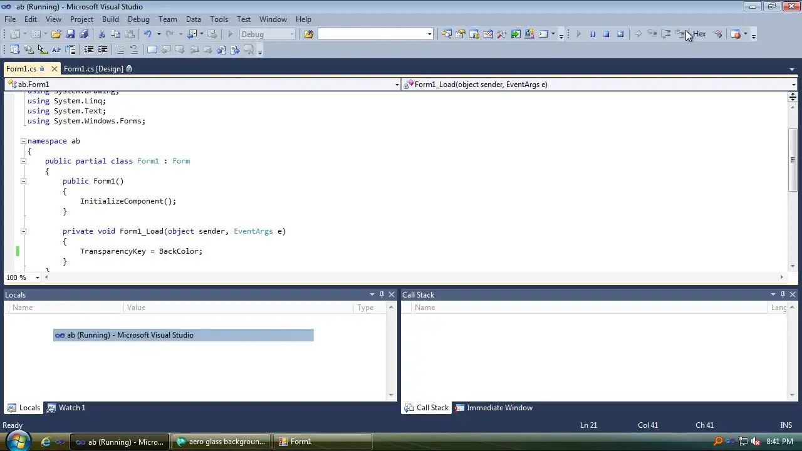Open the Solution Explorer icon

tap(446, 34)
